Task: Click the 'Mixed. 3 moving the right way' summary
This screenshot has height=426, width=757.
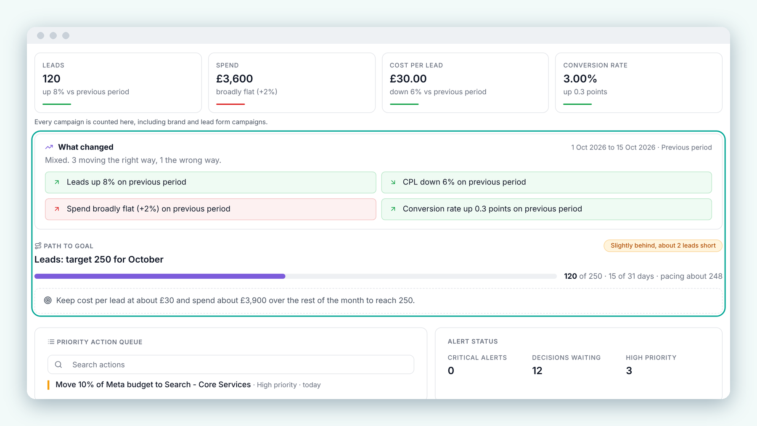Action: tap(133, 160)
